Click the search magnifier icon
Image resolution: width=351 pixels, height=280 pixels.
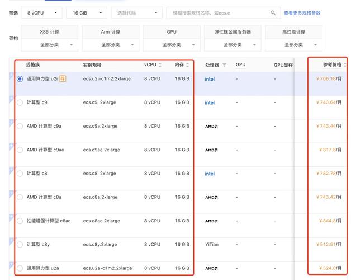click(x=273, y=12)
